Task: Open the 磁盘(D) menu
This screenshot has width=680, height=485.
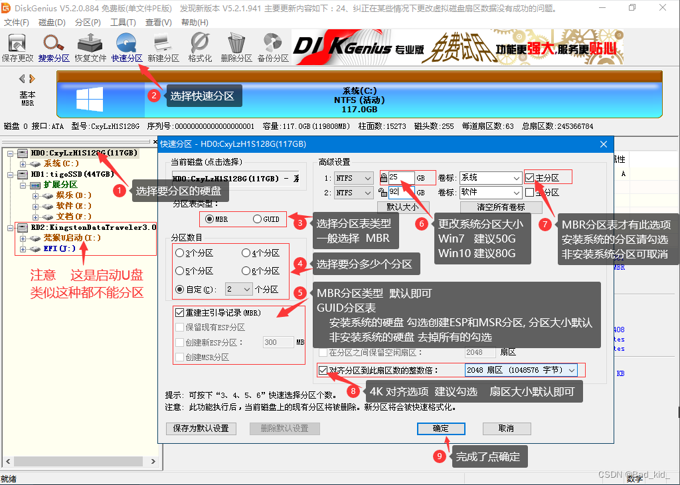Action: point(52,22)
